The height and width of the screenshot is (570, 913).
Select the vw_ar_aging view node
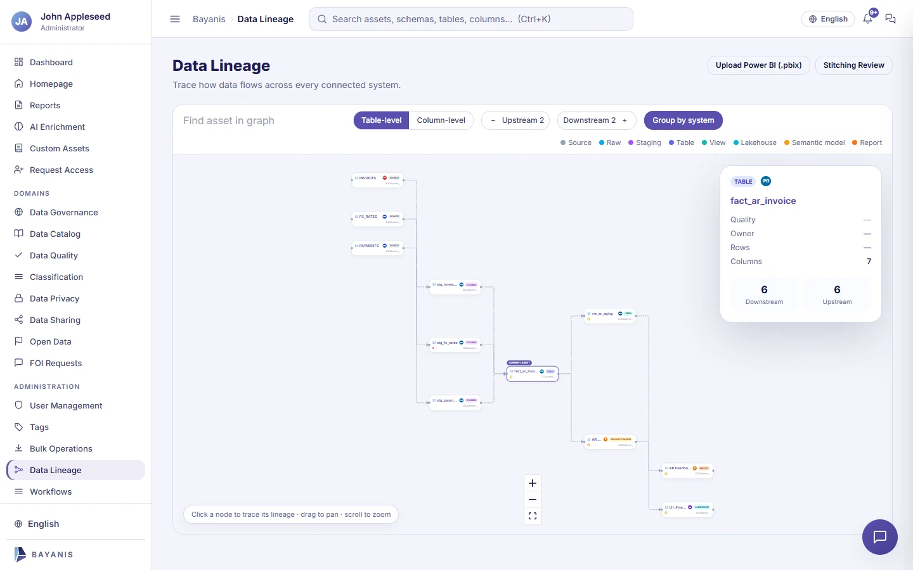(x=610, y=316)
